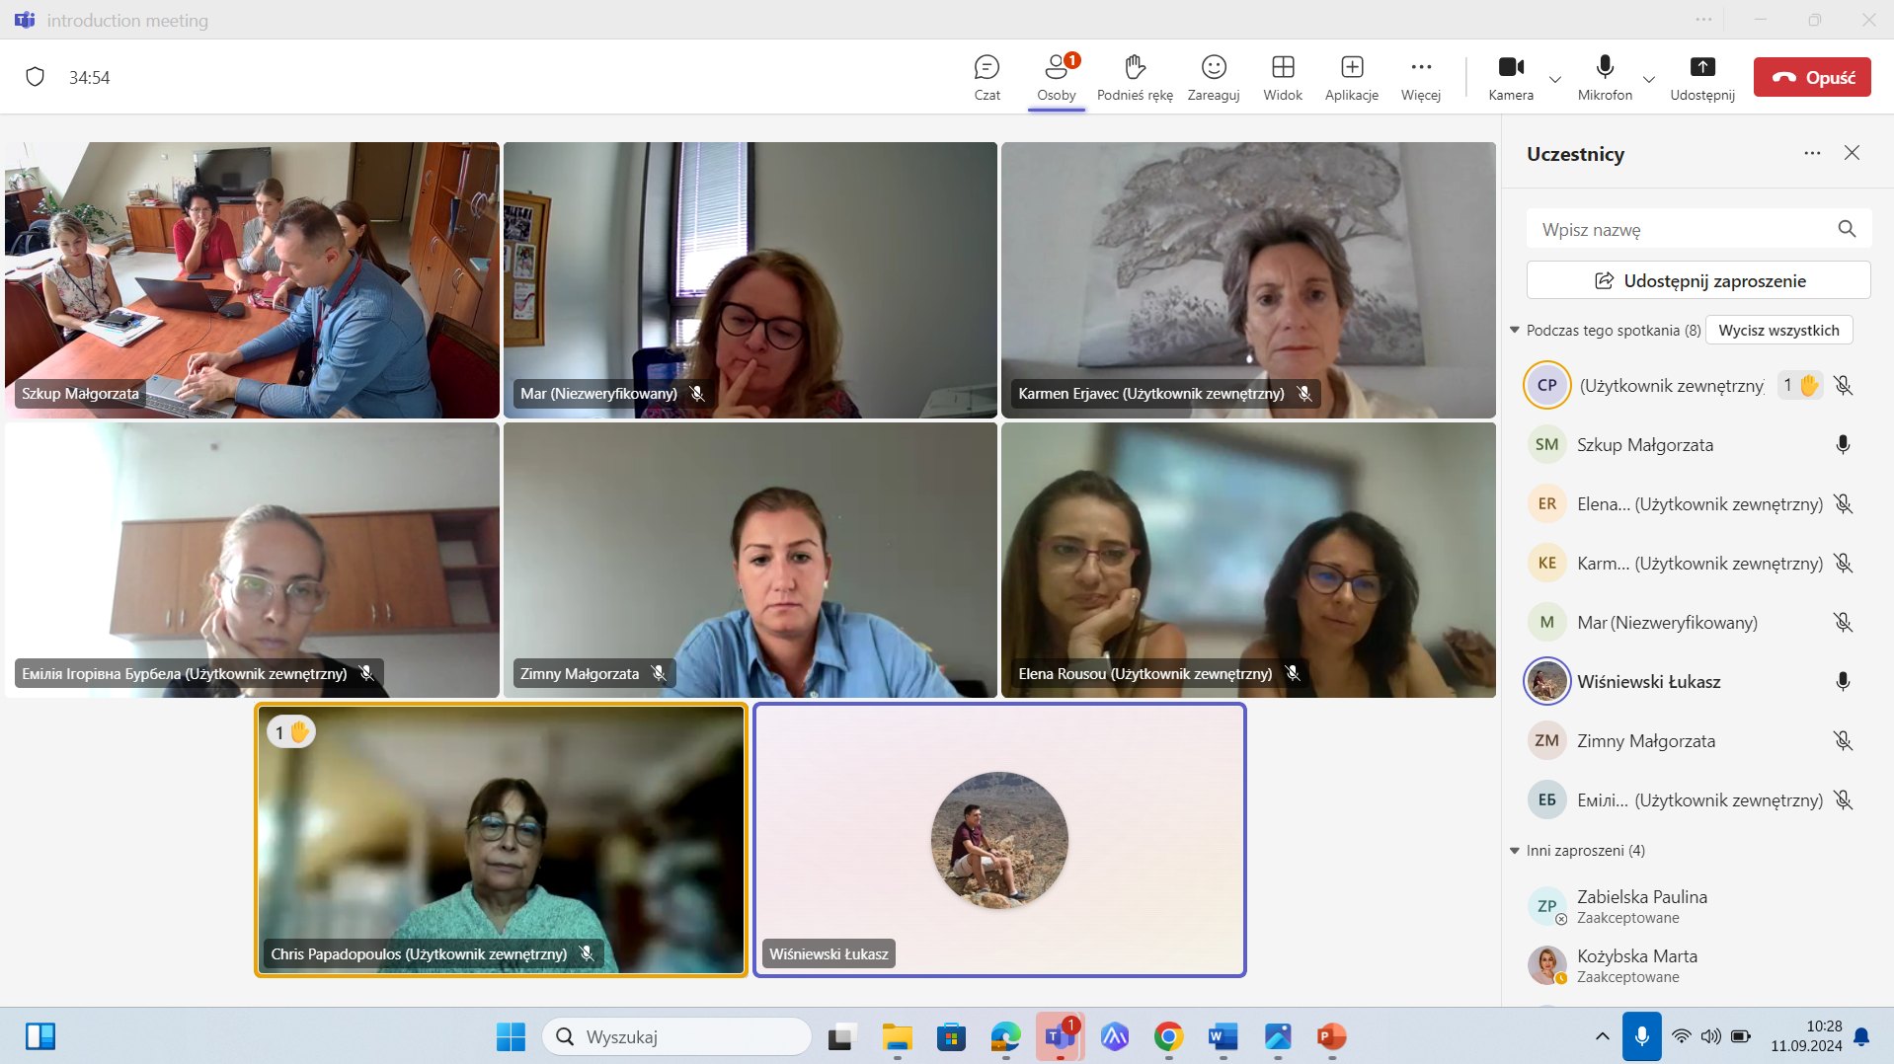Open the Aplikacje apps button

1351,77
